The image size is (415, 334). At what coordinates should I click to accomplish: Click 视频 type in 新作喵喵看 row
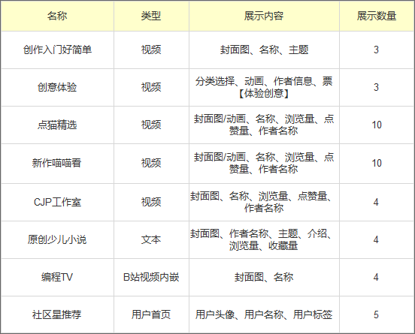[x=151, y=164]
